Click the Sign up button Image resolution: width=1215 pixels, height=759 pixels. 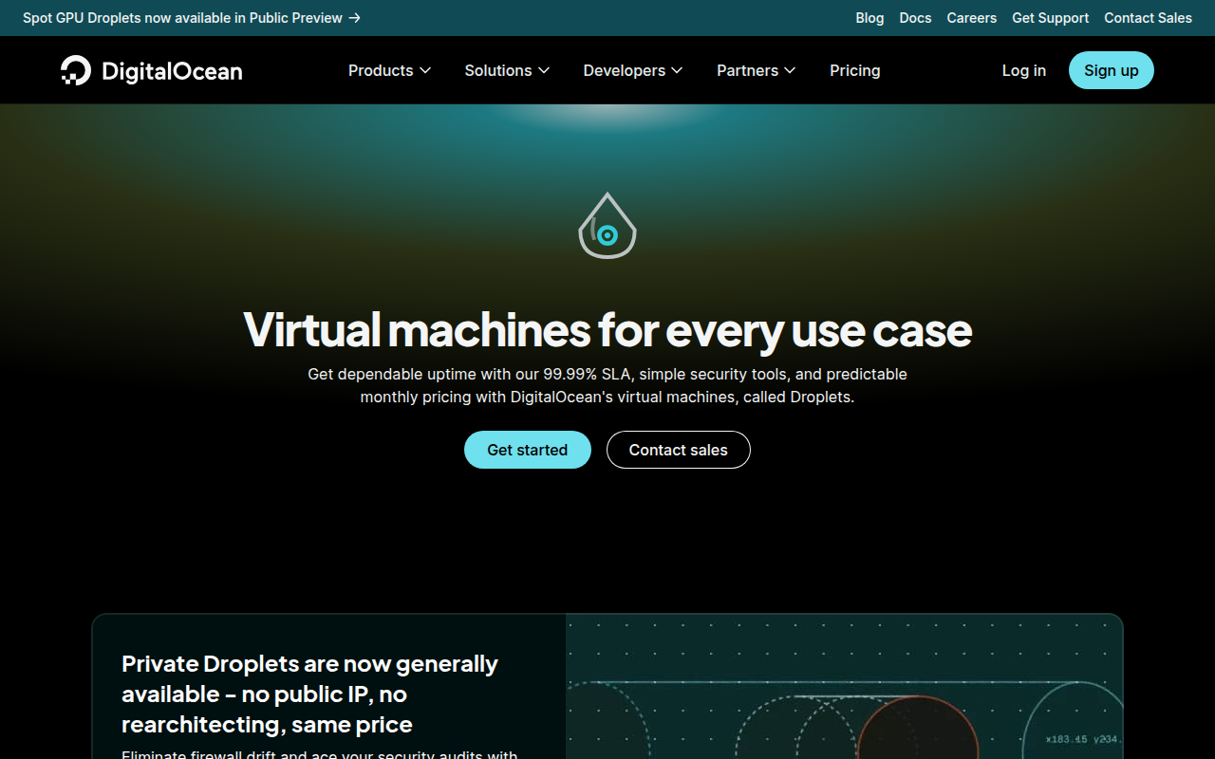click(x=1111, y=70)
